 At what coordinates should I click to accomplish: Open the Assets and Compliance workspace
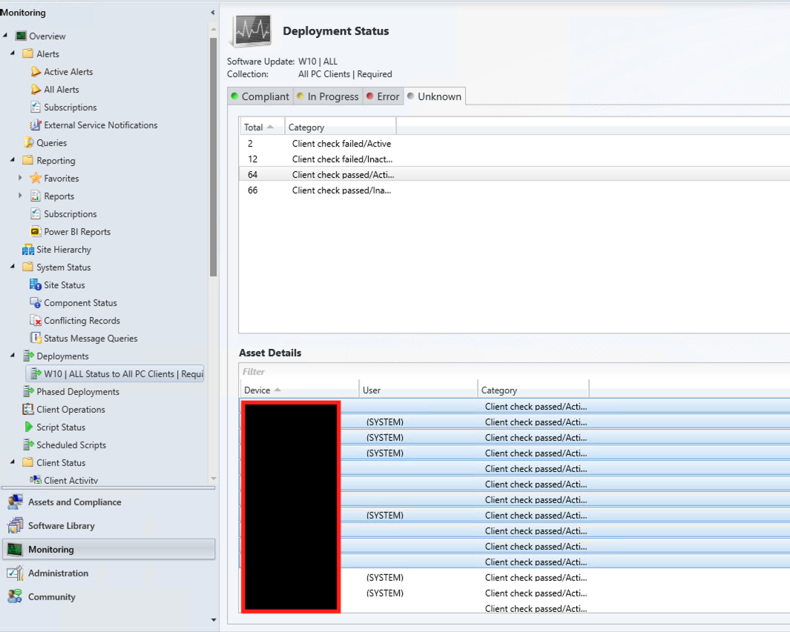coord(74,502)
